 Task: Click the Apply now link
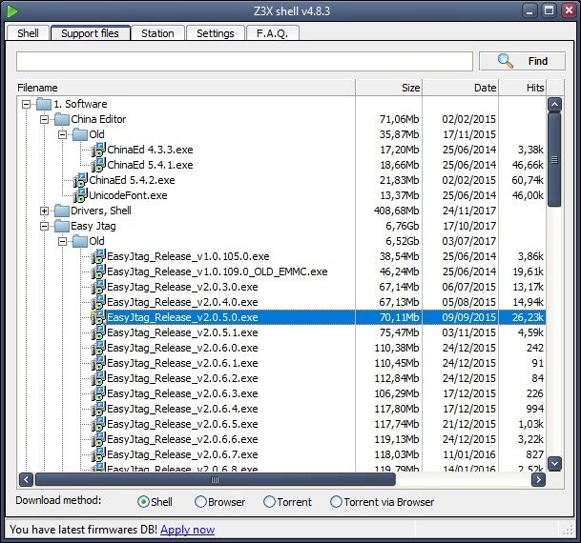(188, 530)
